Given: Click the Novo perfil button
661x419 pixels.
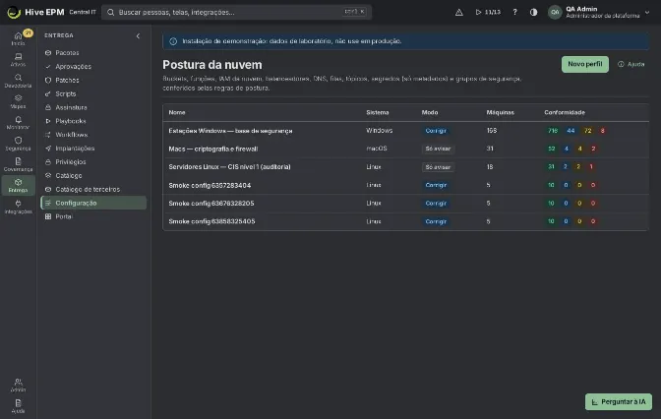Looking at the screenshot, I should click(584, 64).
